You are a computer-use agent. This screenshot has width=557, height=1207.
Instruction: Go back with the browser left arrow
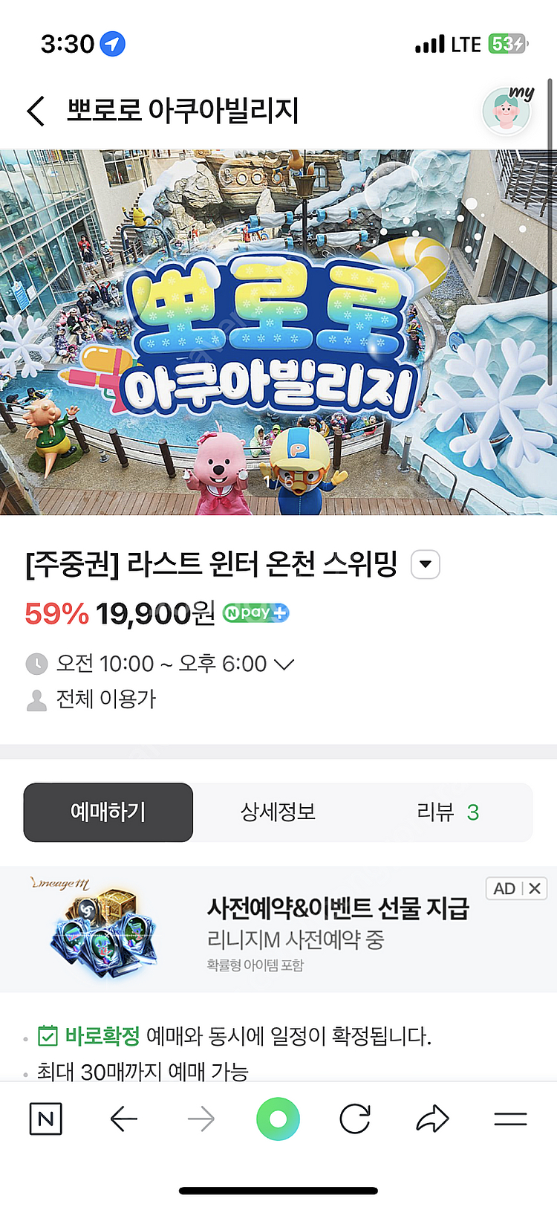coord(123,1119)
